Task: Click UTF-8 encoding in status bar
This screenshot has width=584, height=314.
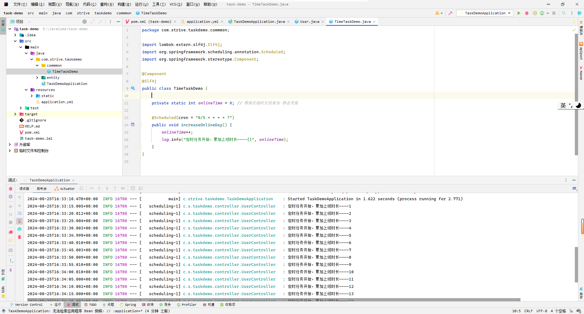Action: [x=541, y=311]
